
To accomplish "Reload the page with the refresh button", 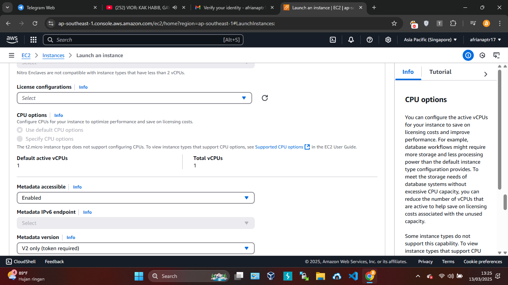I will pos(35,23).
